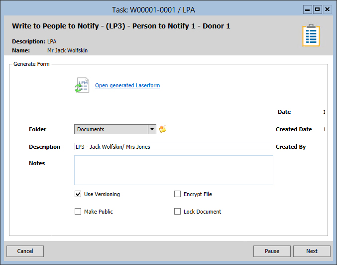Click the clipboard task icon in the header

point(311,35)
